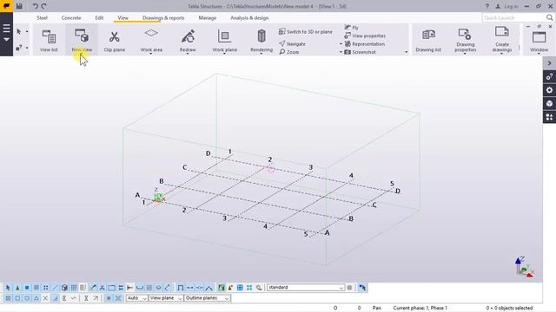Screen dimensions: 556x312
Task: Switch to the Steel tab
Action: pos(42,17)
